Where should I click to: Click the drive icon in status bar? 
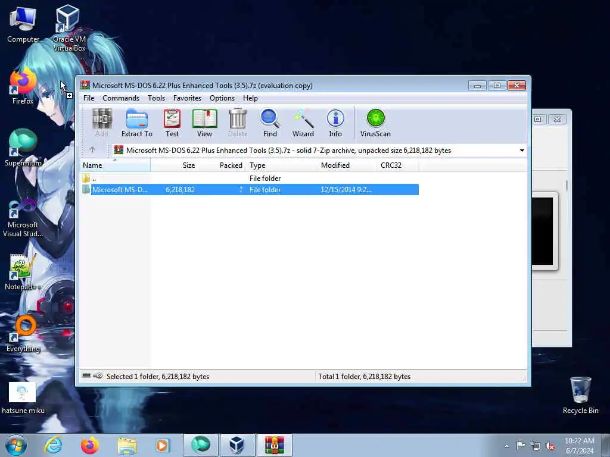86,376
